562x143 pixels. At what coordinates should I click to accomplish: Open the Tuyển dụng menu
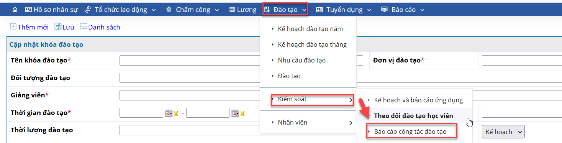point(344,10)
